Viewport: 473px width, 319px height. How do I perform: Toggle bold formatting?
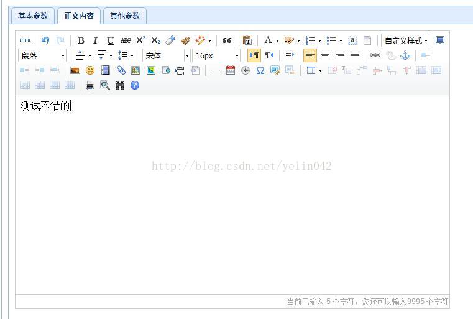(x=81, y=40)
